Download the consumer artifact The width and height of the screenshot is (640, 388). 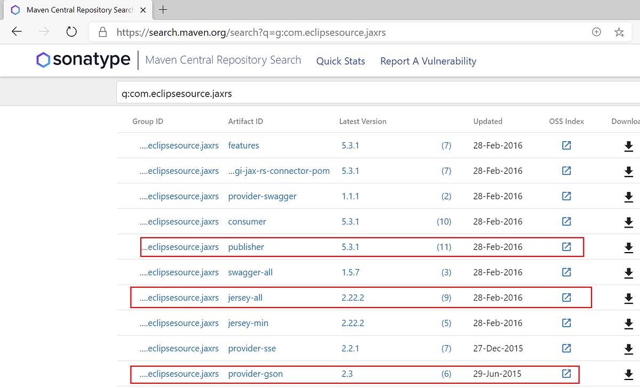coord(628,222)
